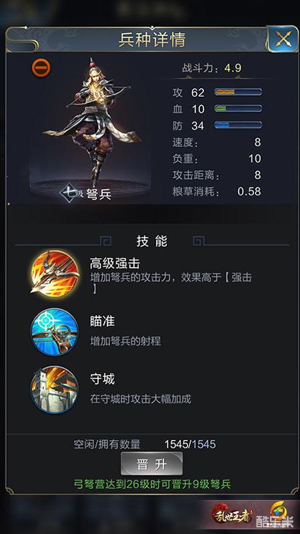
Task: Click the 乱世王者 game logo
Action: click(x=233, y=512)
